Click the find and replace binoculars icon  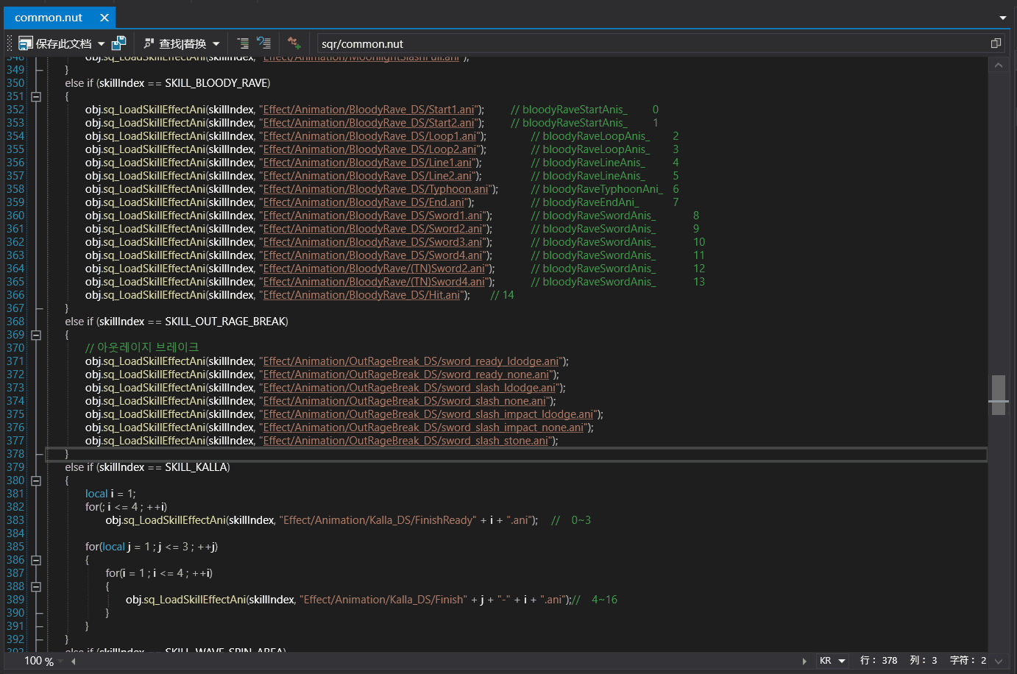pyautogui.click(x=149, y=43)
